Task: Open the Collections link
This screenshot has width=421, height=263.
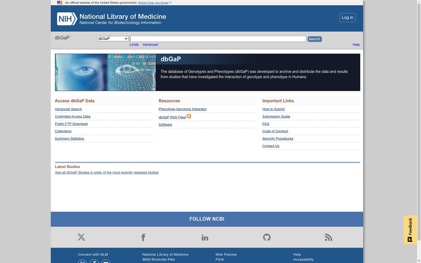Action: click(63, 131)
